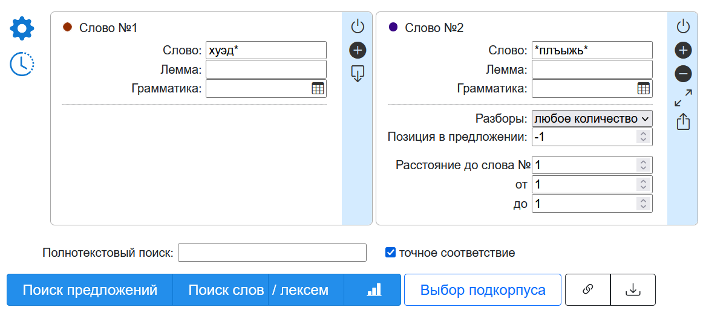The width and height of the screenshot is (706, 313).
Task: Toggle power button on Слово №1
Action: pyautogui.click(x=358, y=26)
